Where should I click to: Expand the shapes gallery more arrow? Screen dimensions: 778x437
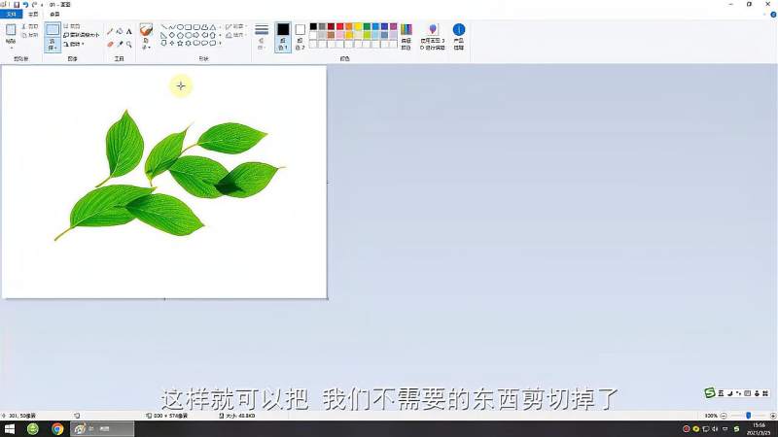coord(220,43)
